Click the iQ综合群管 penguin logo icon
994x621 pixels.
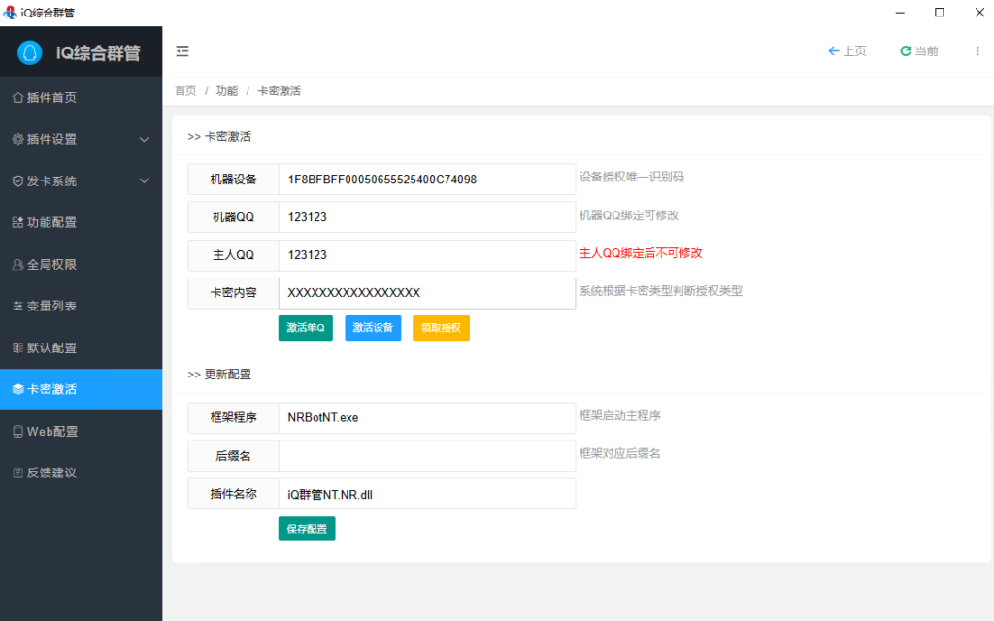[30, 52]
